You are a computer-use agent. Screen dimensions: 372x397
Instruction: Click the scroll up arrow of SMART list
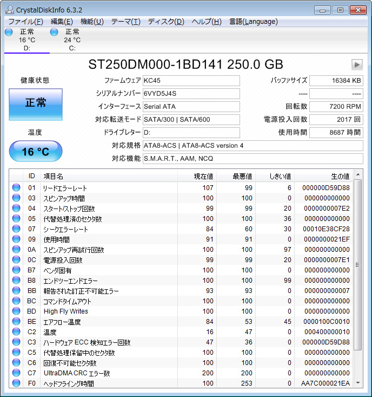(x=358, y=175)
